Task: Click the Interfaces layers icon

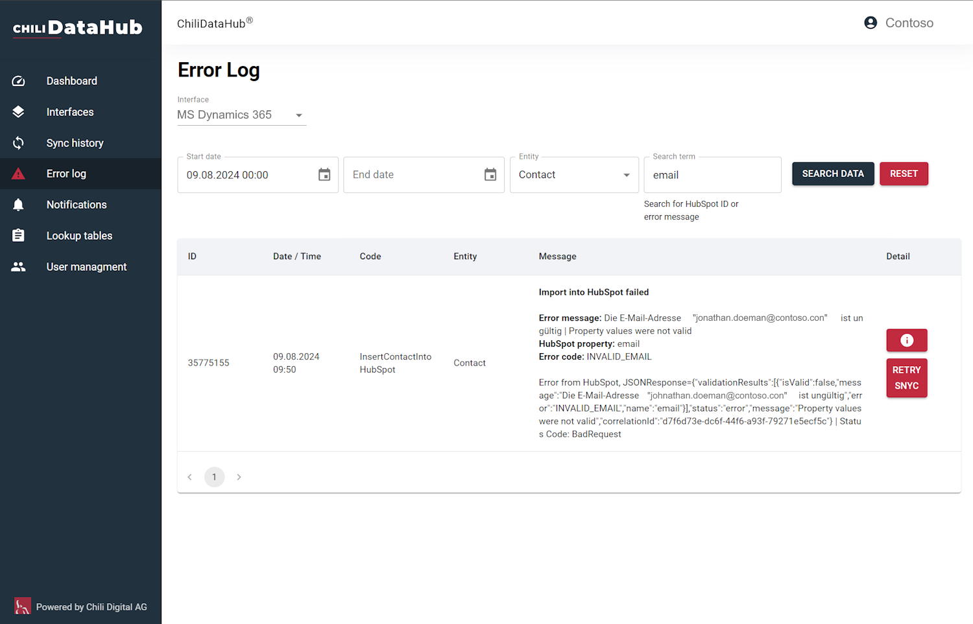Action: (x=18, y=112)
